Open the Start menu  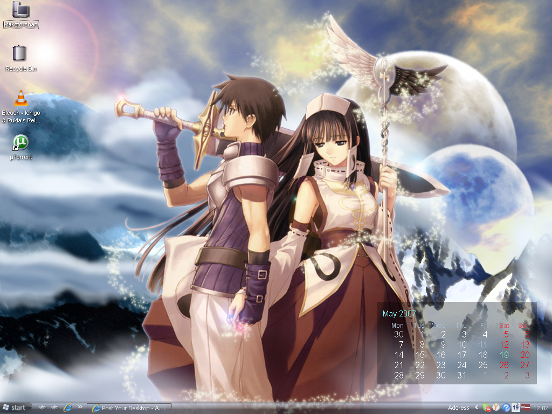click(15, 408)
